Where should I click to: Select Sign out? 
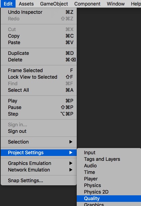pyautogui.click(x=39, y=131)
